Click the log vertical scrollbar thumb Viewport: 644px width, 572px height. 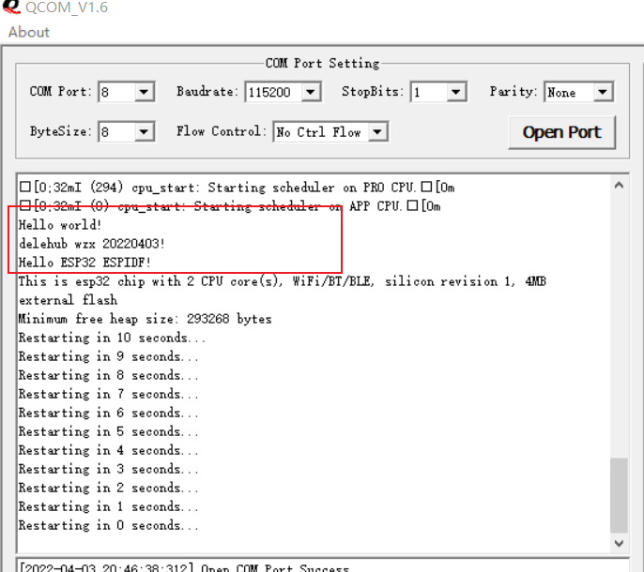[x=619, y=495]
